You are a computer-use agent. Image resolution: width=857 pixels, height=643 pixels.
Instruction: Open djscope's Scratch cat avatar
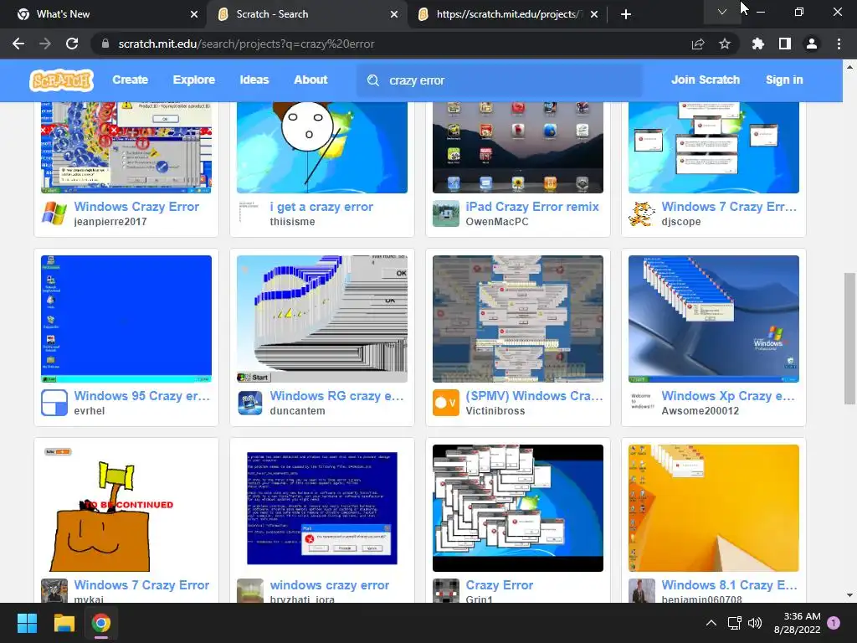point(642,213)
